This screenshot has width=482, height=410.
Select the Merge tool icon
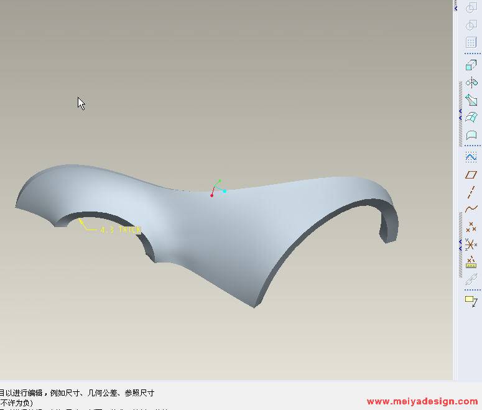tap(471, 7)
